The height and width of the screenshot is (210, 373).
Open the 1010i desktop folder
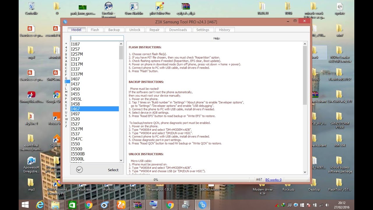tap(288, 9)
